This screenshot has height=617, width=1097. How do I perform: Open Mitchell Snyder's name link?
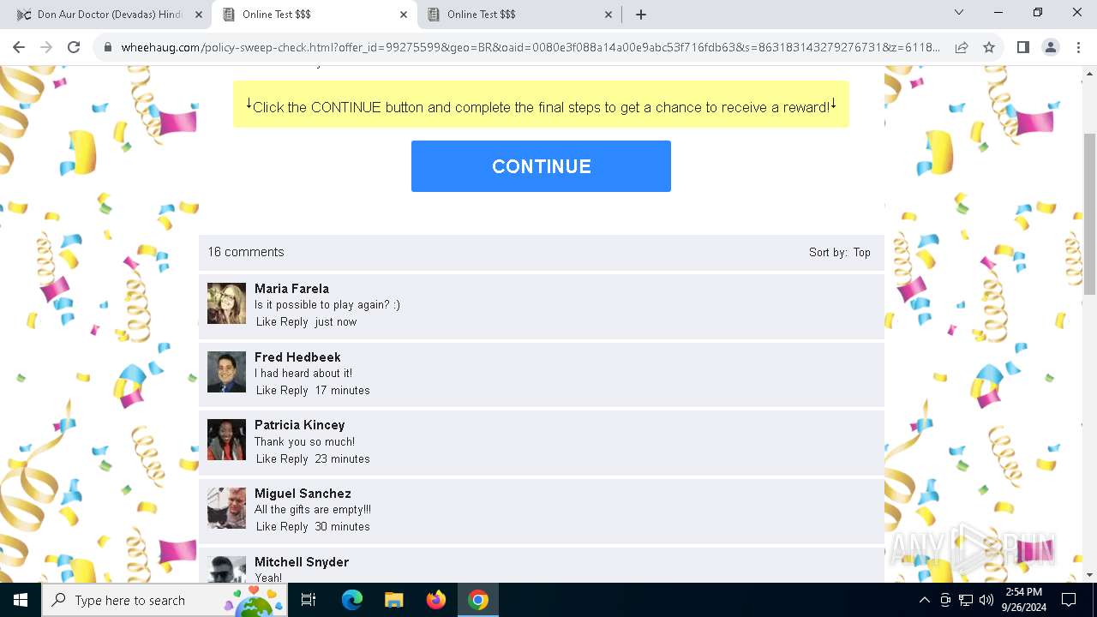(x=302, y=562)
